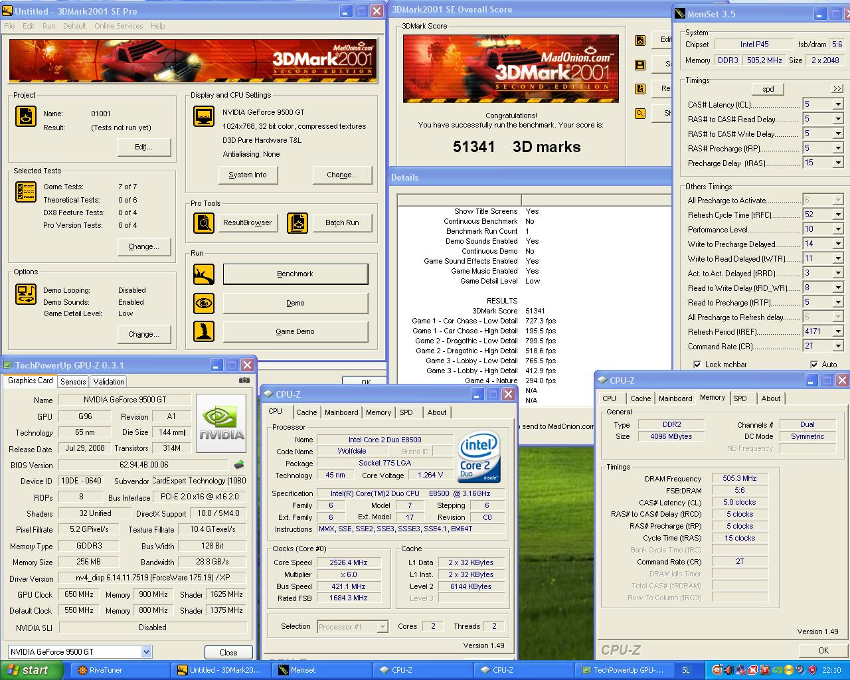Click the ResultBrowser document icon in Overall Score window
850x680 pixels.
tap(640, 88)
